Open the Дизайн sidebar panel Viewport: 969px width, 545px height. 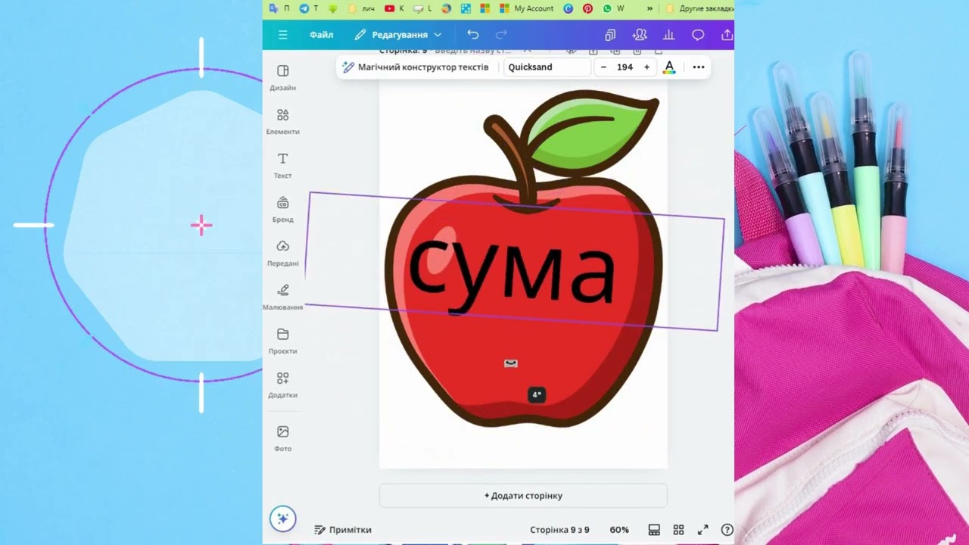[x=282, y=77]
